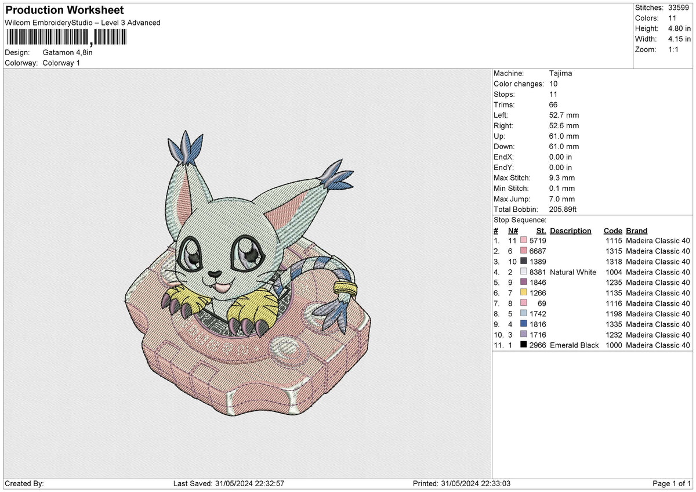696x492 pixels.
Task: Click the Max Jump value '7.0 mm'
Action: (562, 199)
